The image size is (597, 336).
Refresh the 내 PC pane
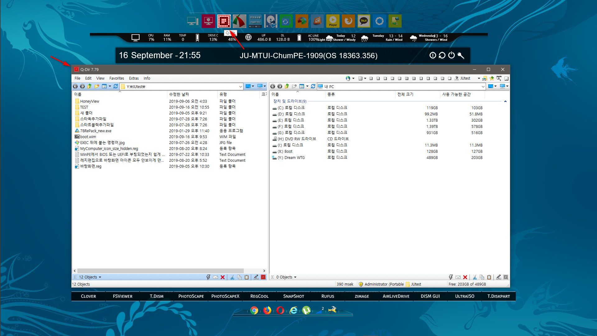tap(313, 86)
